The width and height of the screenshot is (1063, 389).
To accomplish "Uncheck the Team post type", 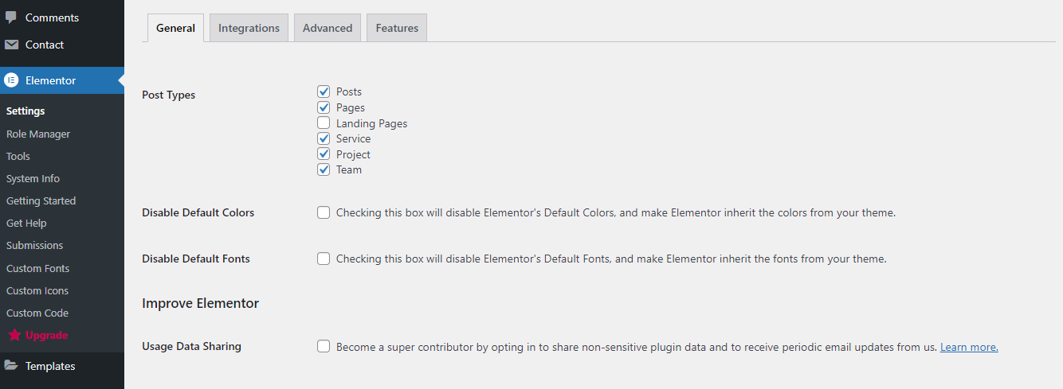I will (324, 169).
